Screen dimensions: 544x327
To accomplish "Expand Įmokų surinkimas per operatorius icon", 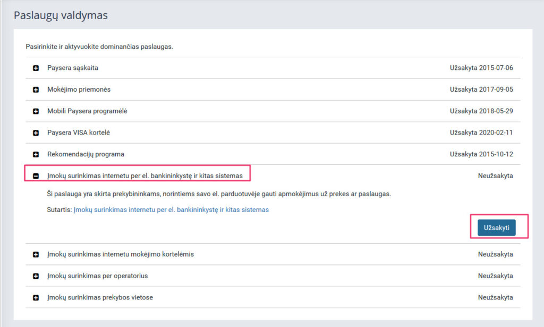I will pyautogui.click(x=36, y=276).
